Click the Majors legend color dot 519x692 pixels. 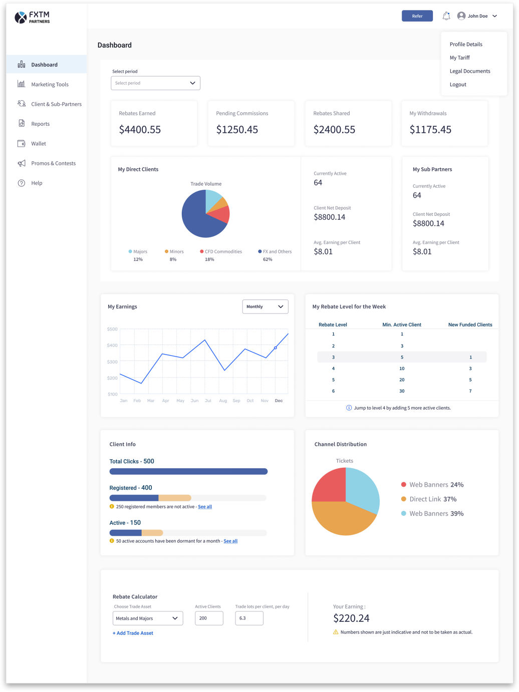[130, 251]
